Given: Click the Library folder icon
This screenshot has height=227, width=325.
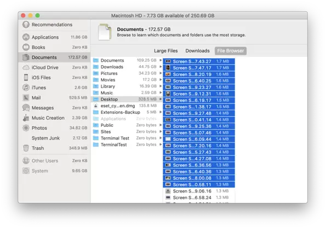Looking at the screenshot, I should (96, 86).
